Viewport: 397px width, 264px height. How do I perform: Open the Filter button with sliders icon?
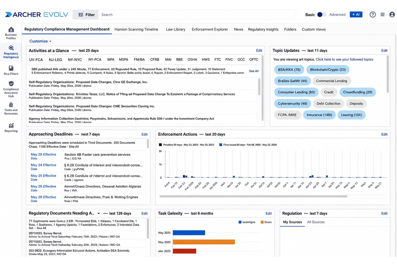coord(86,15)
